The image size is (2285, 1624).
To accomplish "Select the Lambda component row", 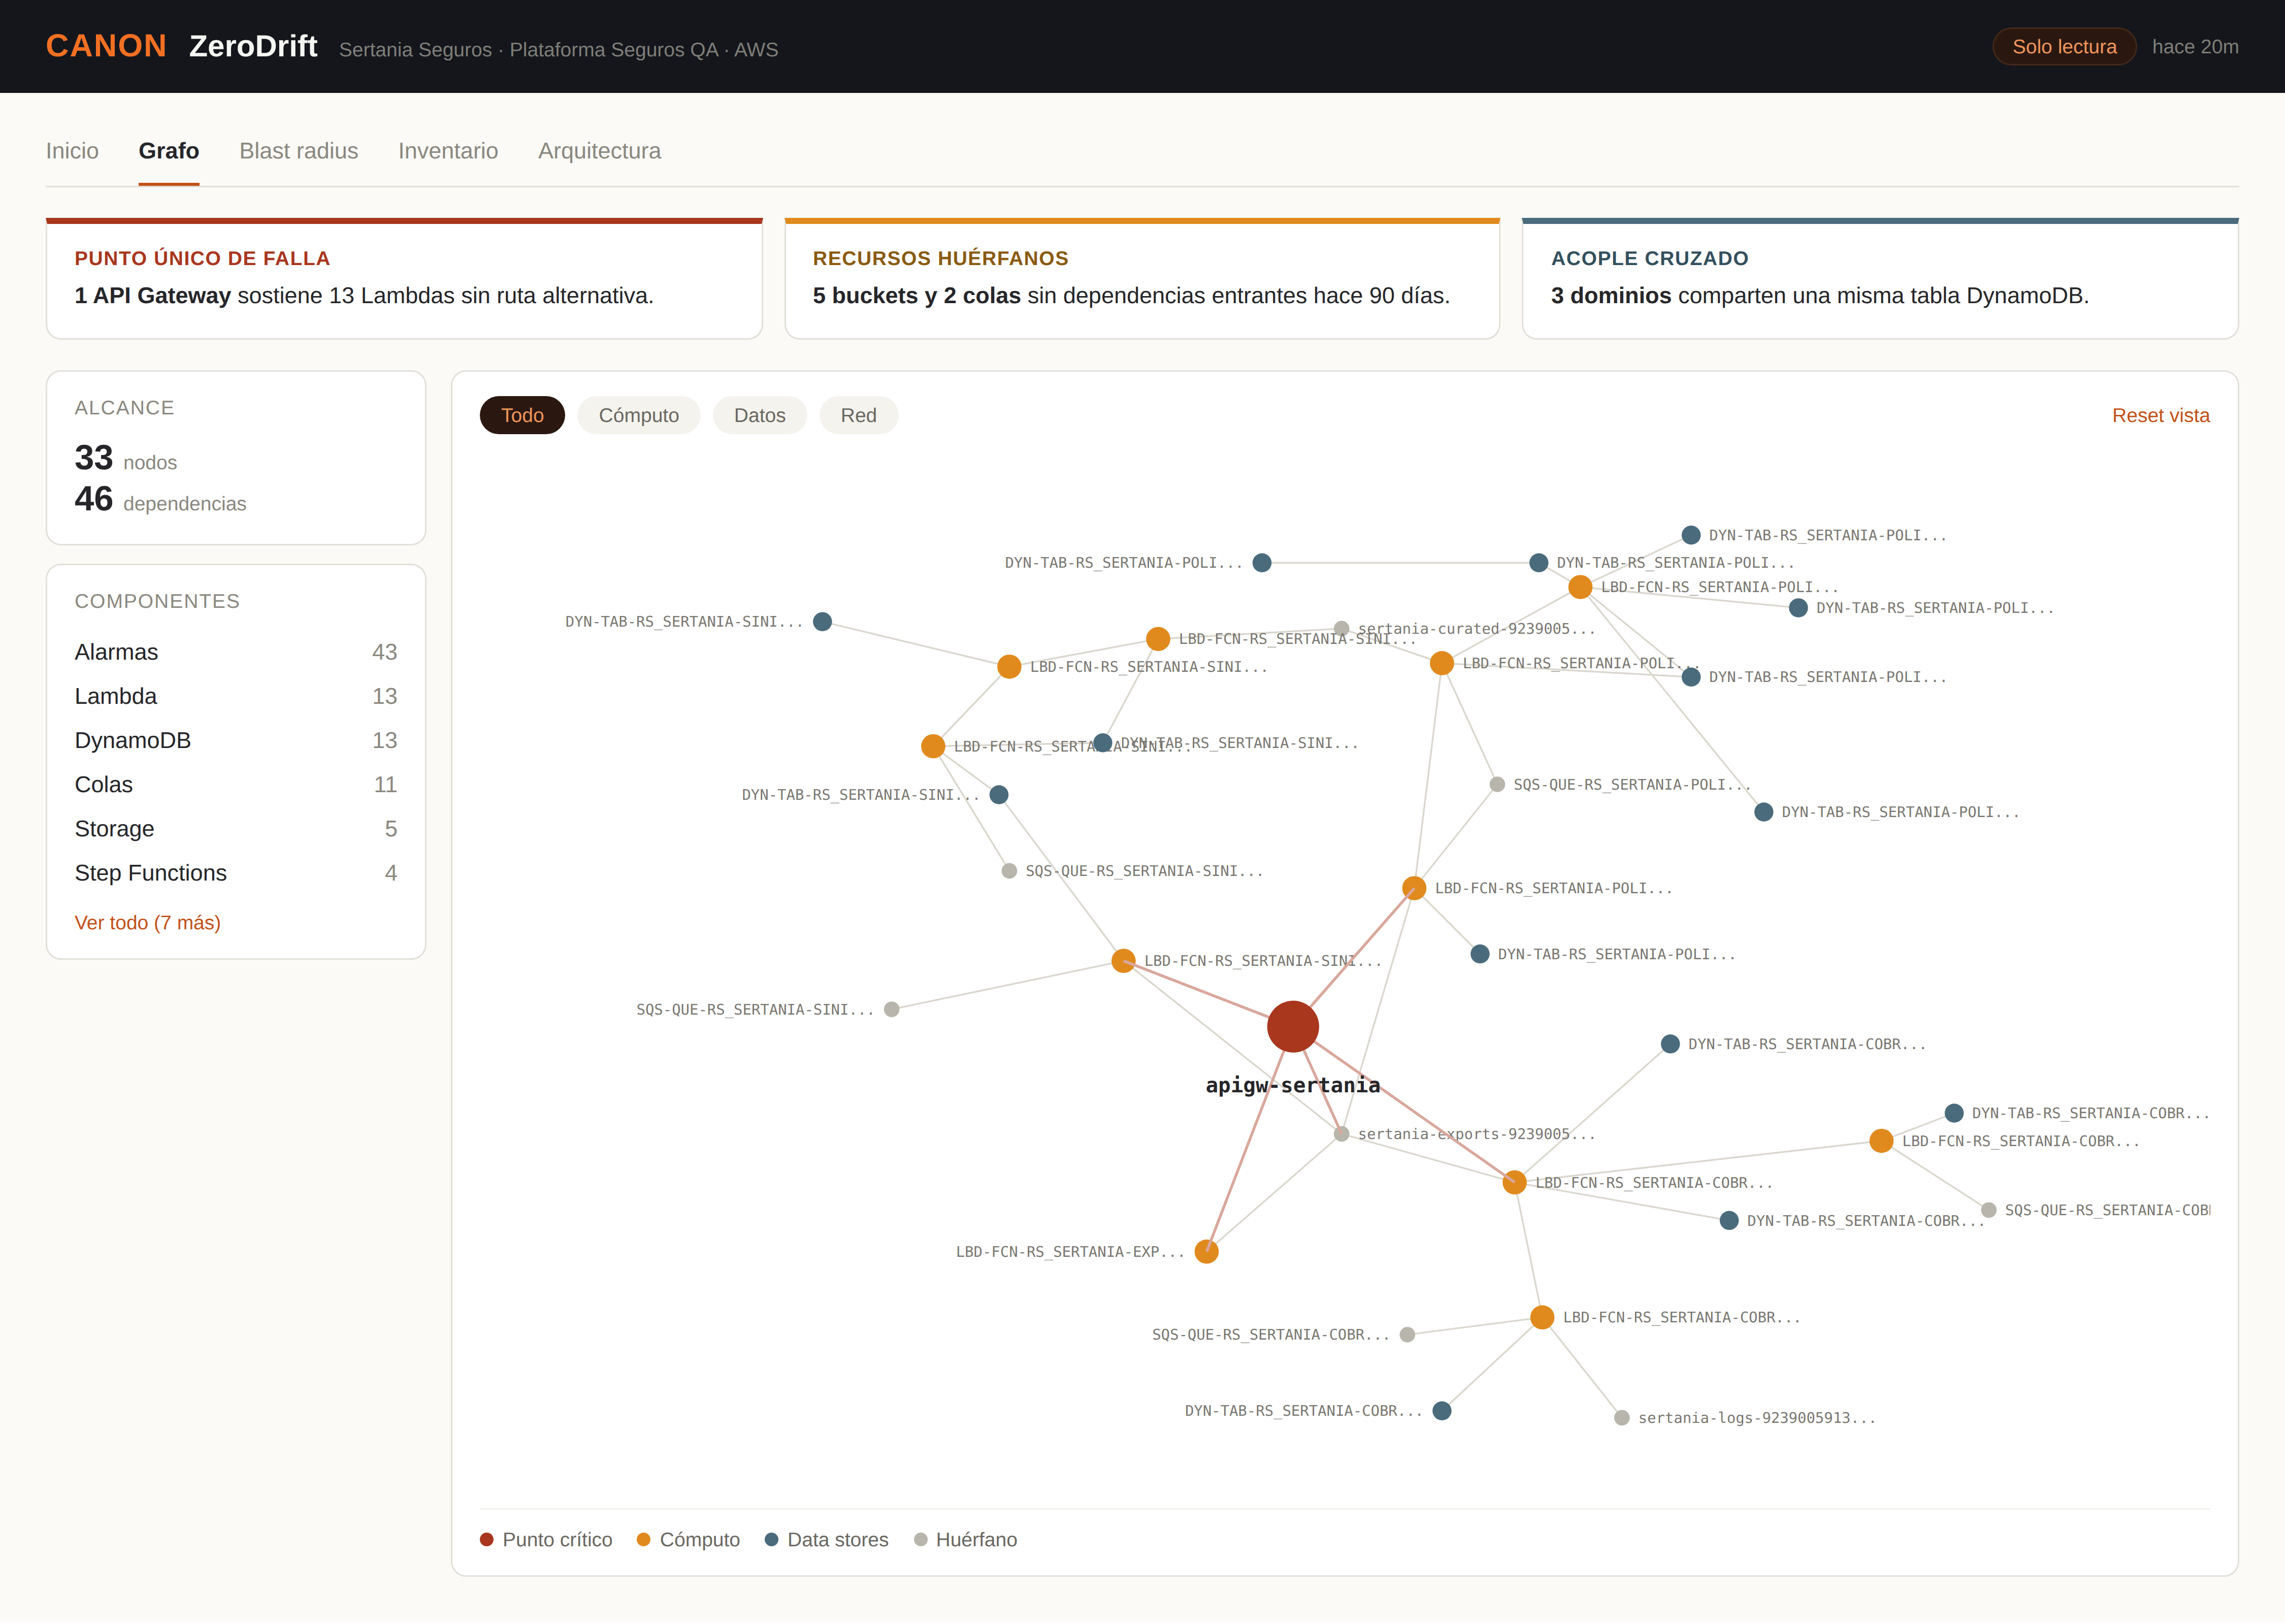I will point(235,696).
